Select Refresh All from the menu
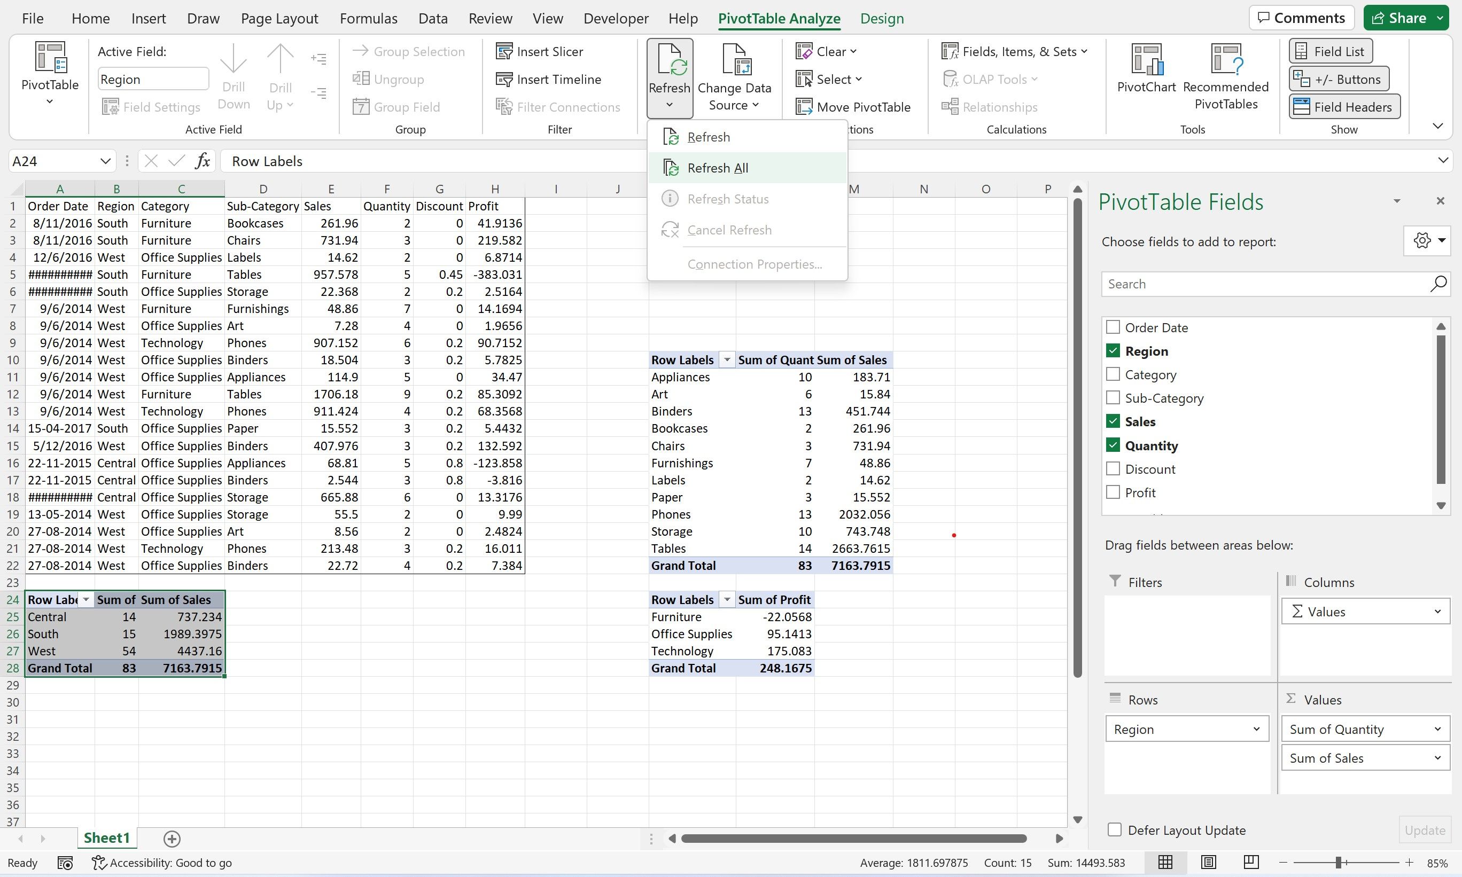 pos(719,167)
